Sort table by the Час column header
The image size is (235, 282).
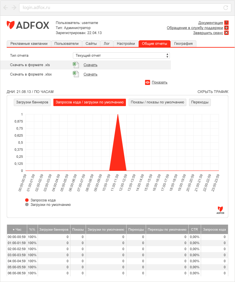(17, 230)
